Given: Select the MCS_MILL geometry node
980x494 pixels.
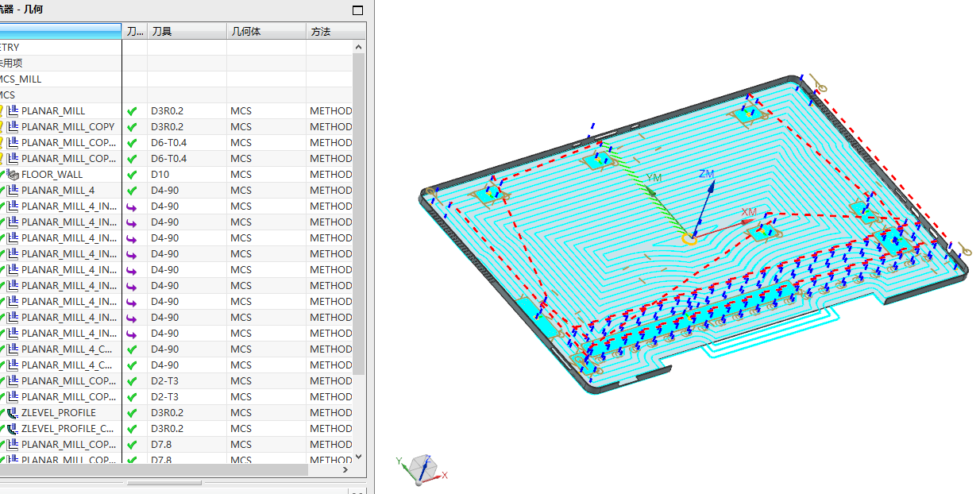Looking at the screenshot, I should (21, 79).
